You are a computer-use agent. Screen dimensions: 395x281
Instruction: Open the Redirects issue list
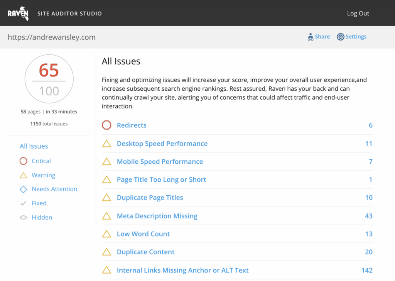point(132,125)
